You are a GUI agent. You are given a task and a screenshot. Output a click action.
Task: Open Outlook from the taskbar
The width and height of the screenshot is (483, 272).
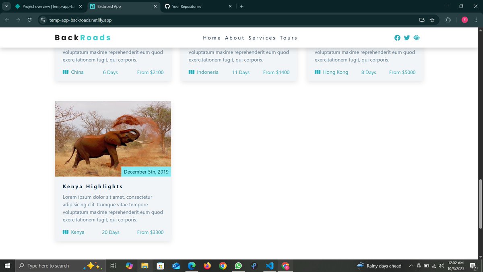pos(176,266)
